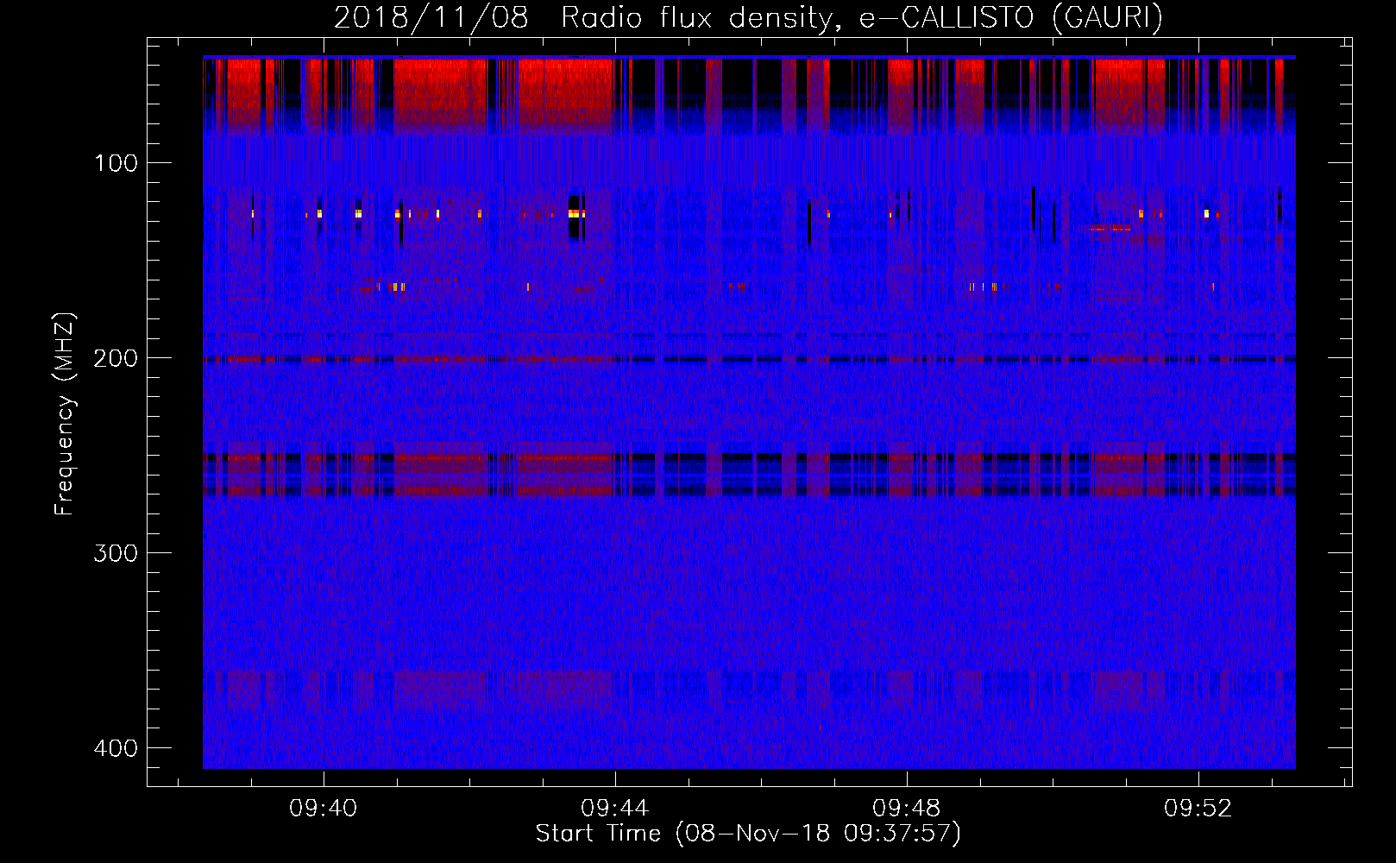Viewport: 1396px width, 863px height.
Task: Click the "Start Time (08-Nov-18 09:37:57)" label
Action: tap(748, 834)
